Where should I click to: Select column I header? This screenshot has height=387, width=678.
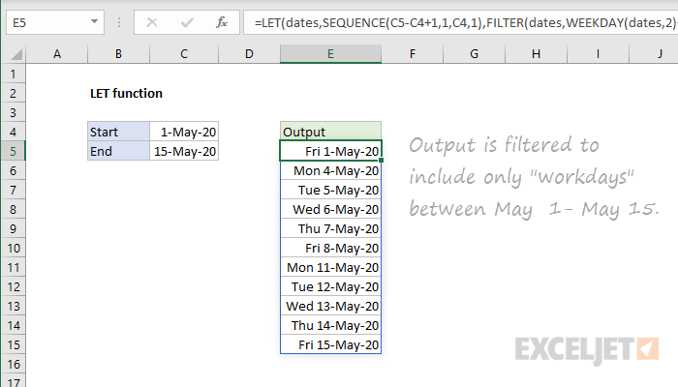[x=598, y=54]
